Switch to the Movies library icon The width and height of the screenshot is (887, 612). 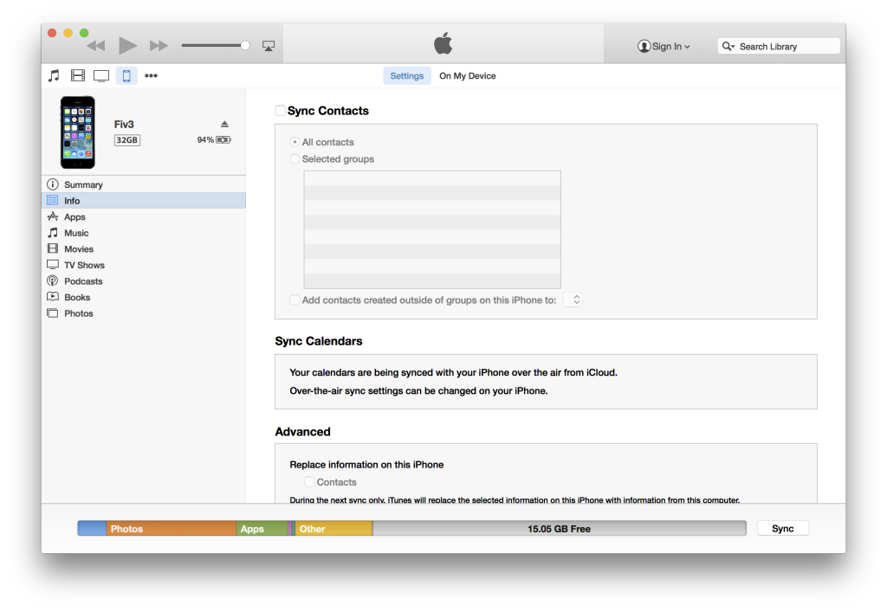tap(77, 75)
